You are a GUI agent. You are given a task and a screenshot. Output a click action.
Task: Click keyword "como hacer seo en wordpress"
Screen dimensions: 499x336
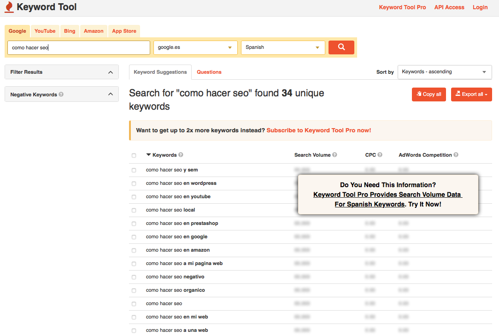point(181,183)
